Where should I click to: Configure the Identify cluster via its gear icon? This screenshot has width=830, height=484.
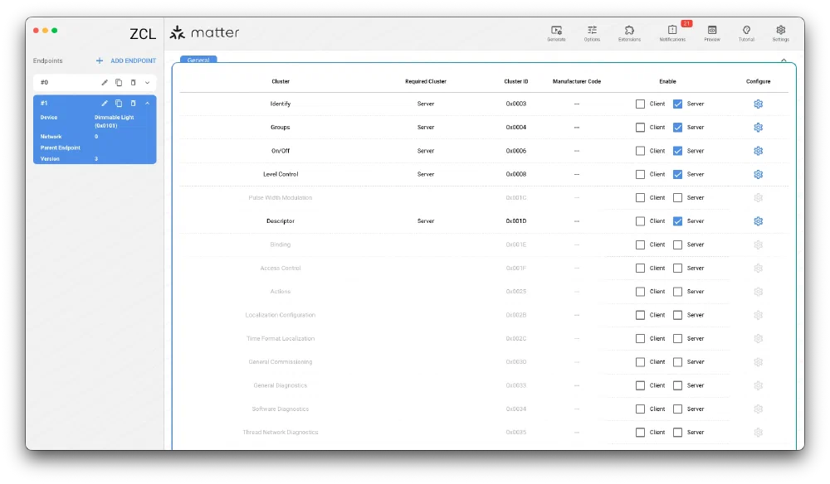click(758, 104)
